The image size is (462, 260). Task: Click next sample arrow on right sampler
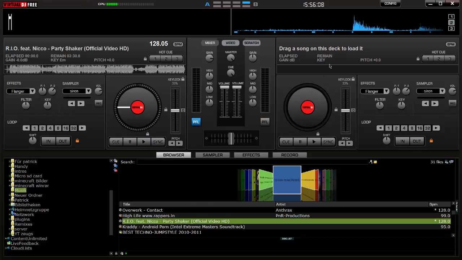coord(435,104)
